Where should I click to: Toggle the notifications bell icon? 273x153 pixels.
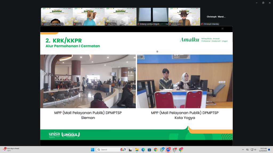[x=269, y=150]
